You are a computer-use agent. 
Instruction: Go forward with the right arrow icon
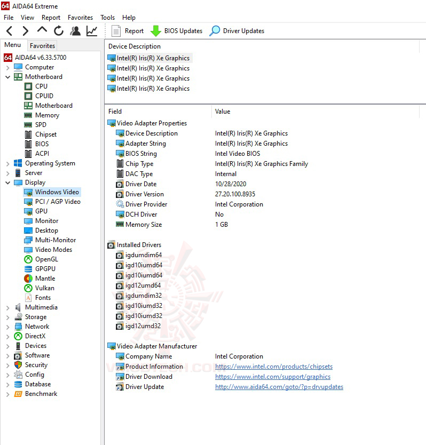pyautogui.click(x=26, y=30)
